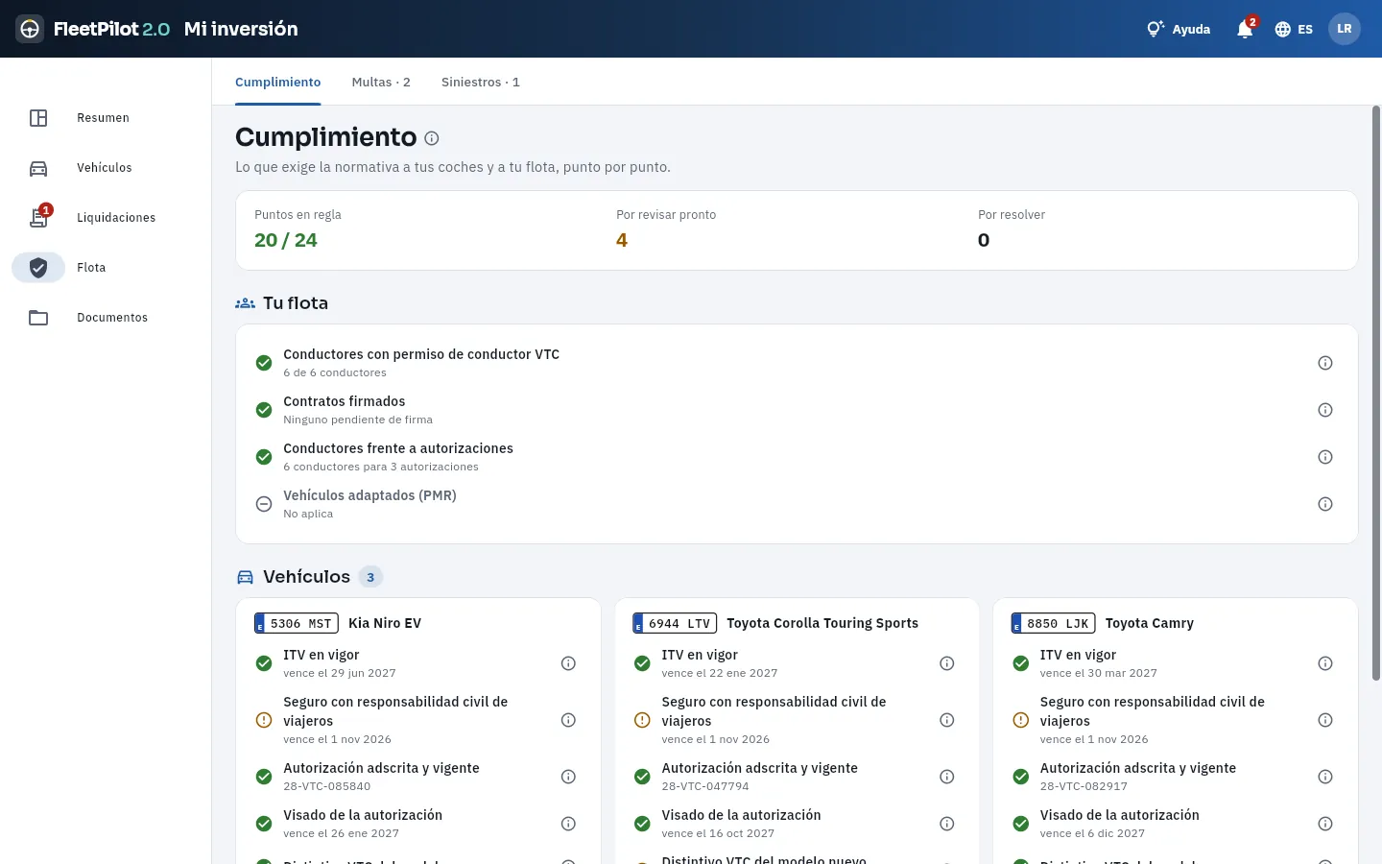Viewport: 1382px width, 864px height.
Task: Click the info icon beside Cumplimiento heading
Action: click(432, 138)
